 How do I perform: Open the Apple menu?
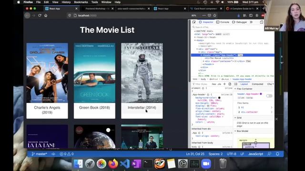pos(19,2)
